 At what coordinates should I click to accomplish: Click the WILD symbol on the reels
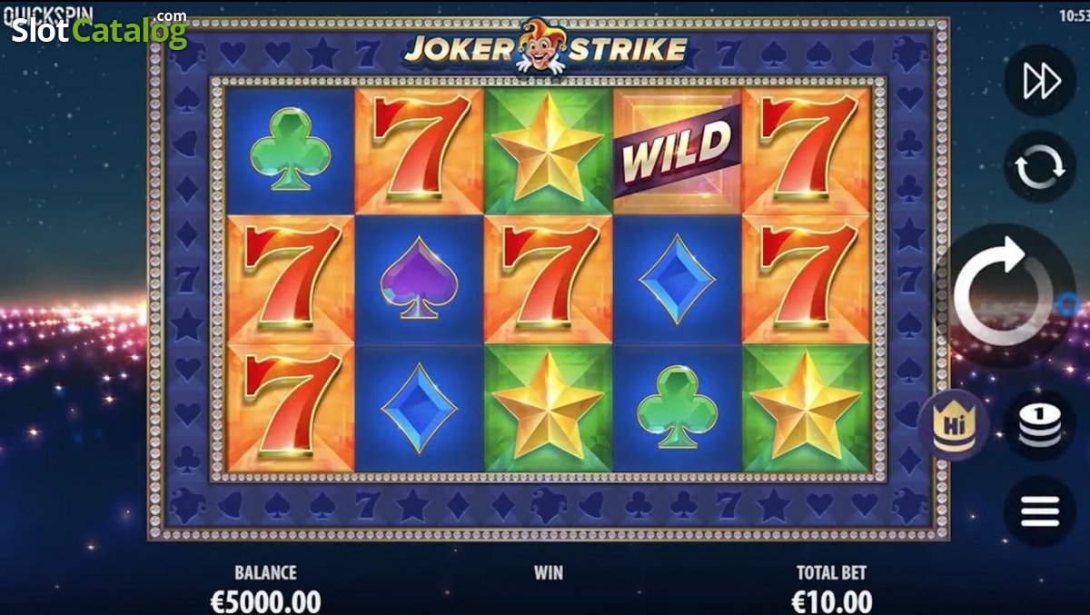pyautogui.click(x=678, y=151)
